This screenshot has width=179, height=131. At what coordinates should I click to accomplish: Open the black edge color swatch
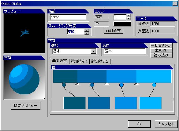[x=122, y=24]
